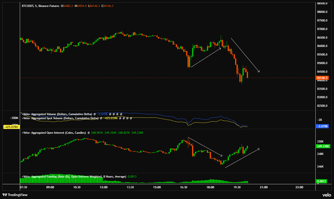Viewport: 334px width, 199px height.
Task: Click the 0.0013 funding legend value
Action: tap(132, 176)
